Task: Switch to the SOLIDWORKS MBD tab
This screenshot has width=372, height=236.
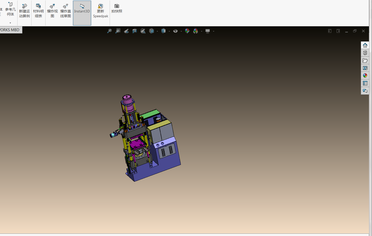Action: (x=10, y=30)
